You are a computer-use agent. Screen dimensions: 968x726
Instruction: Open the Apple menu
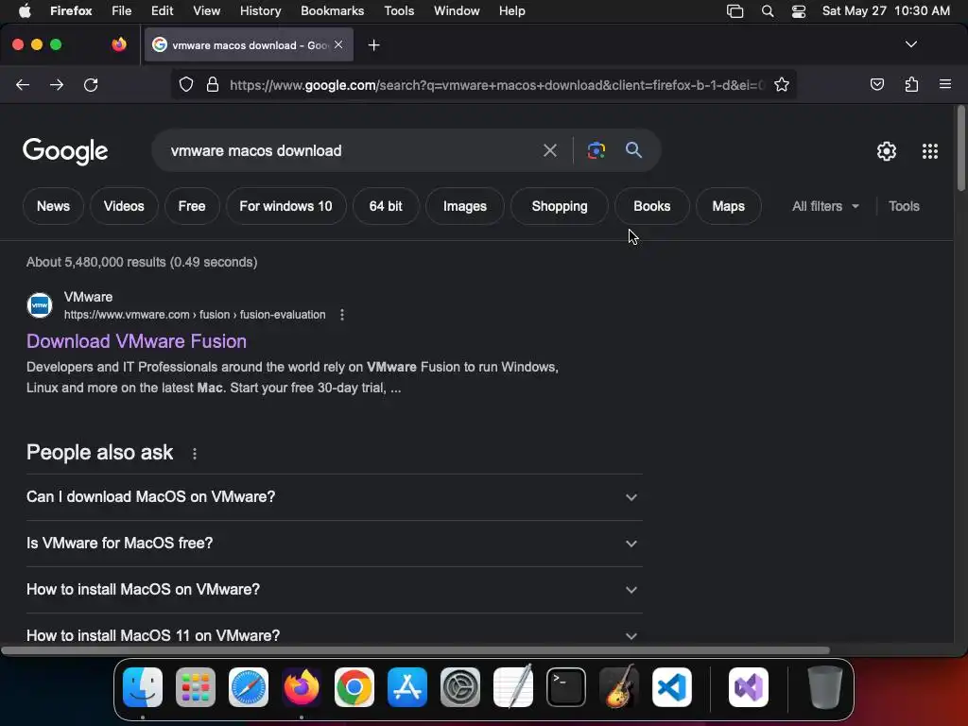(x=25, y=11)
